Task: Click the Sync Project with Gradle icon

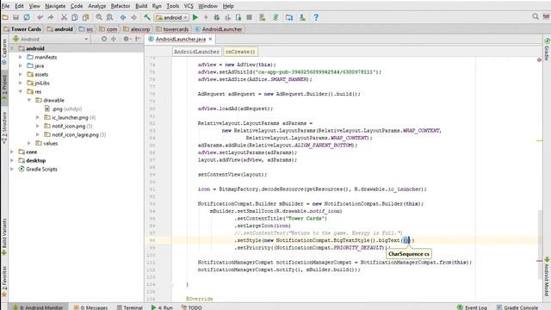Action: (x=275, y=17)
